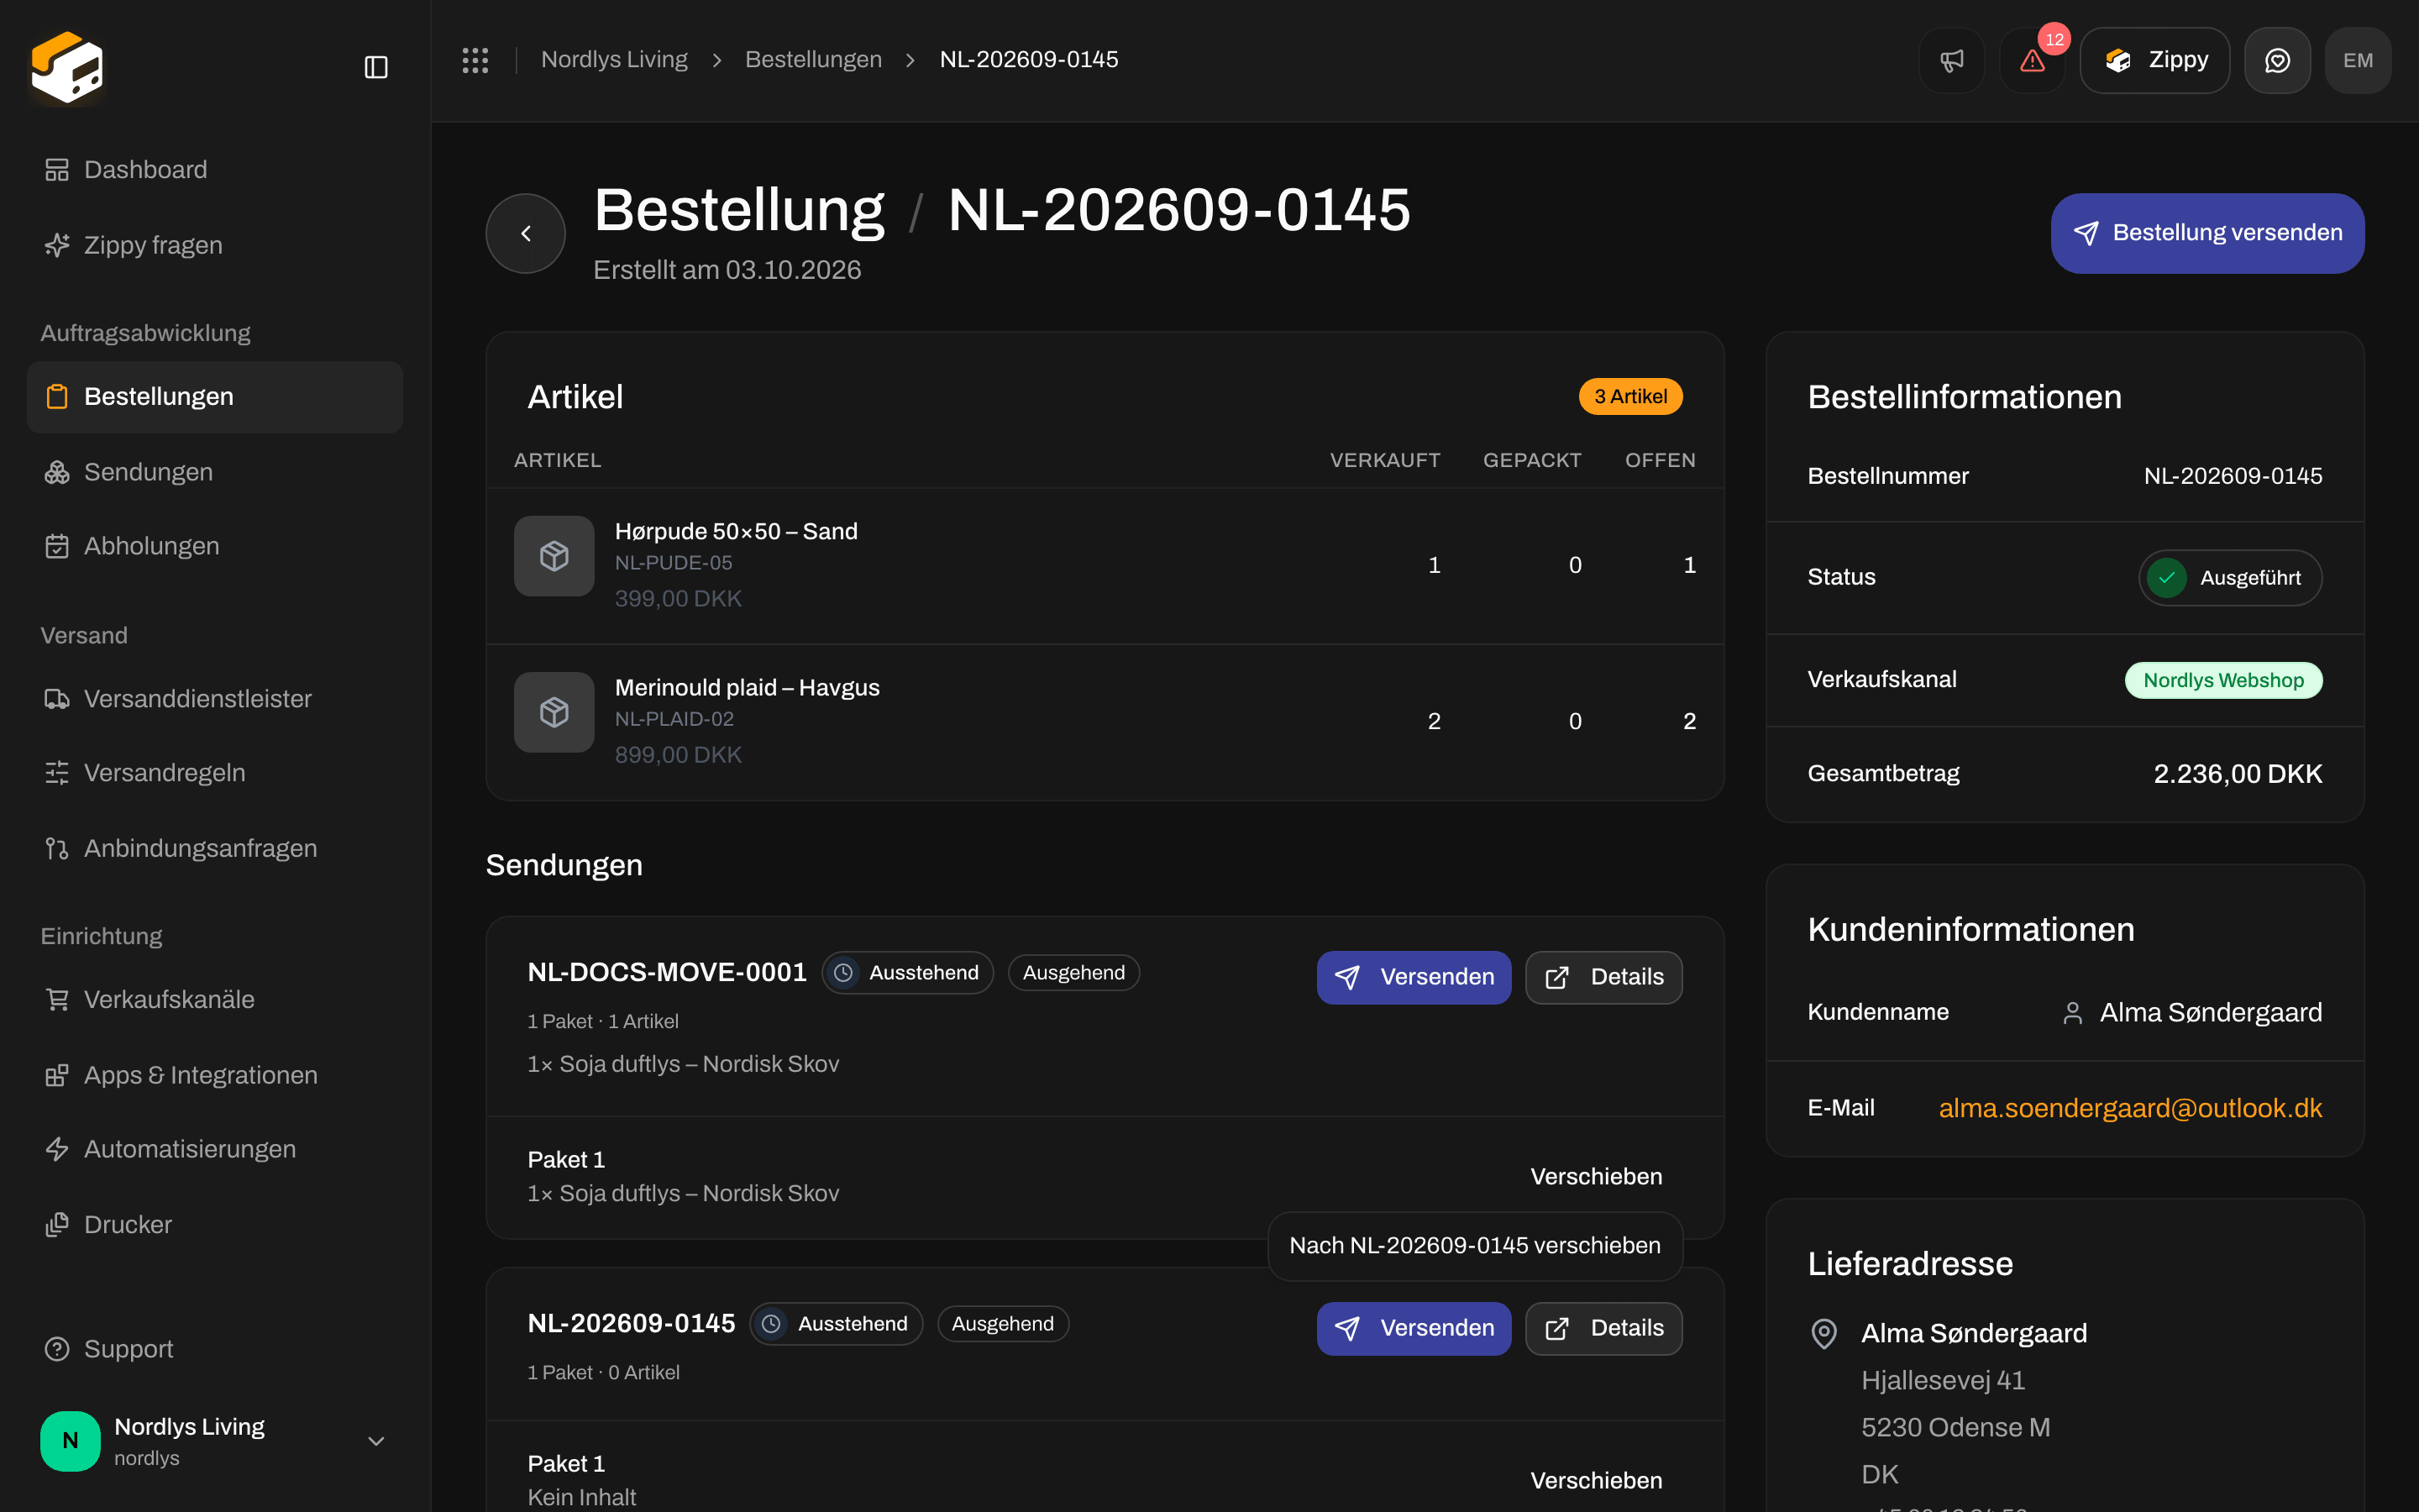2419x1512 pixels.
Task: Click the Ausgehend badge of NL-DOCS-MOVE-0001
Action: tap(1073, 973)
